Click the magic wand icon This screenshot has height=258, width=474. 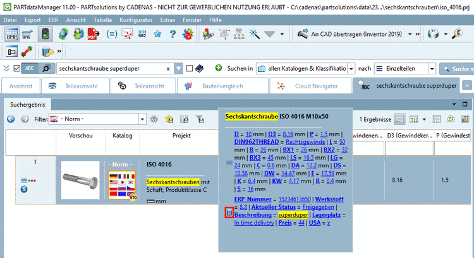(255, 34)
